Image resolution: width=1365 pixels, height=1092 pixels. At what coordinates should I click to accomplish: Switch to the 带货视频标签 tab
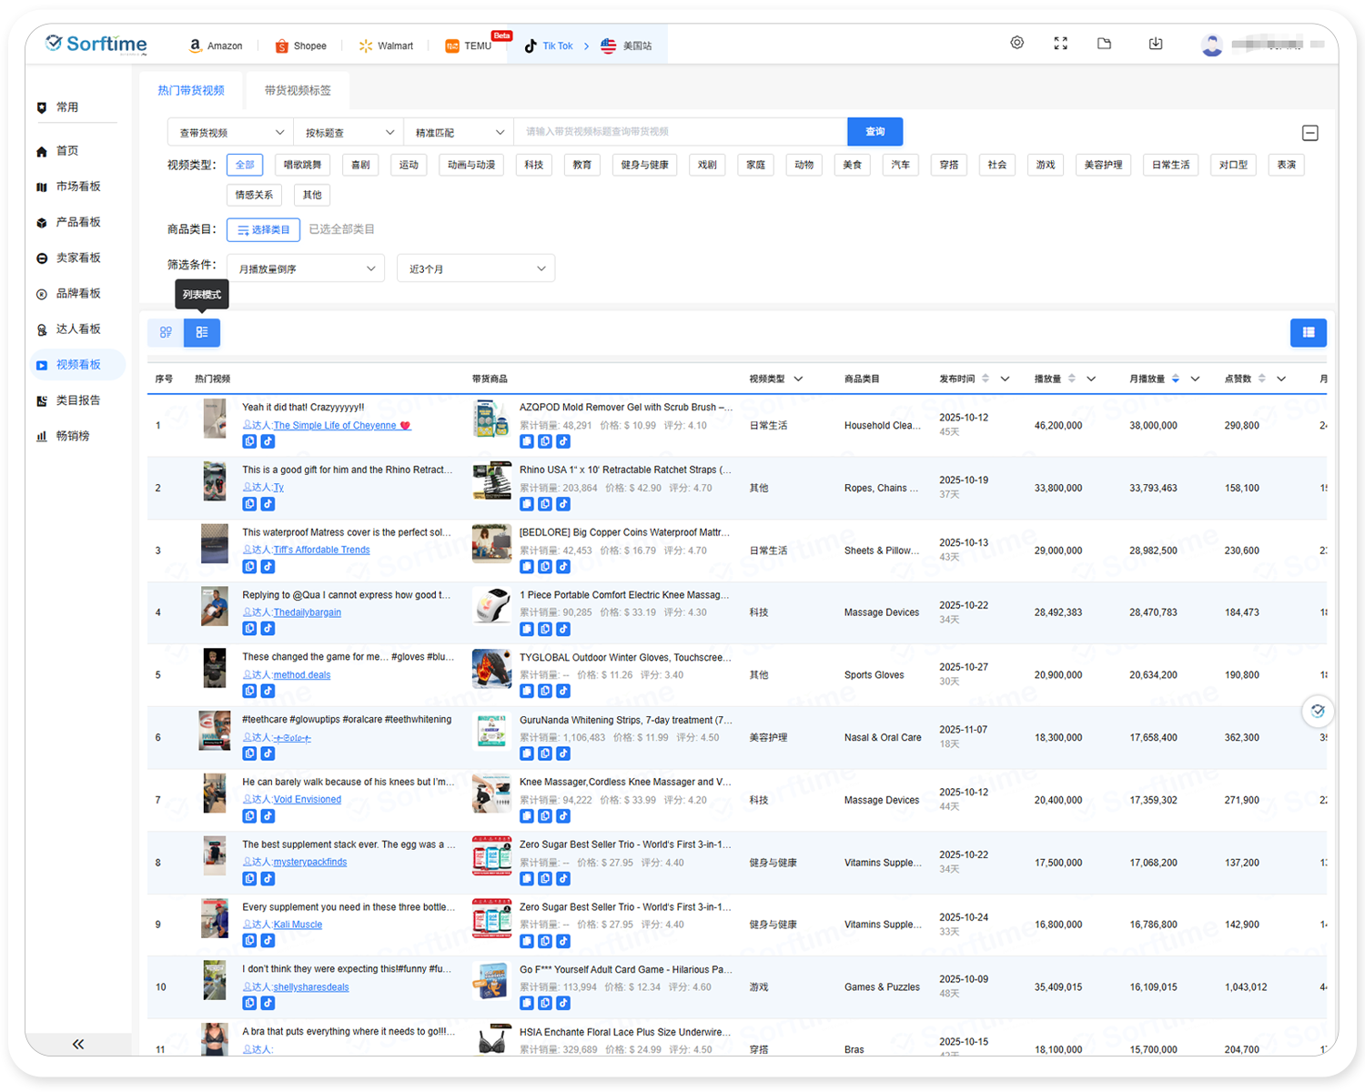click(298, 91)
